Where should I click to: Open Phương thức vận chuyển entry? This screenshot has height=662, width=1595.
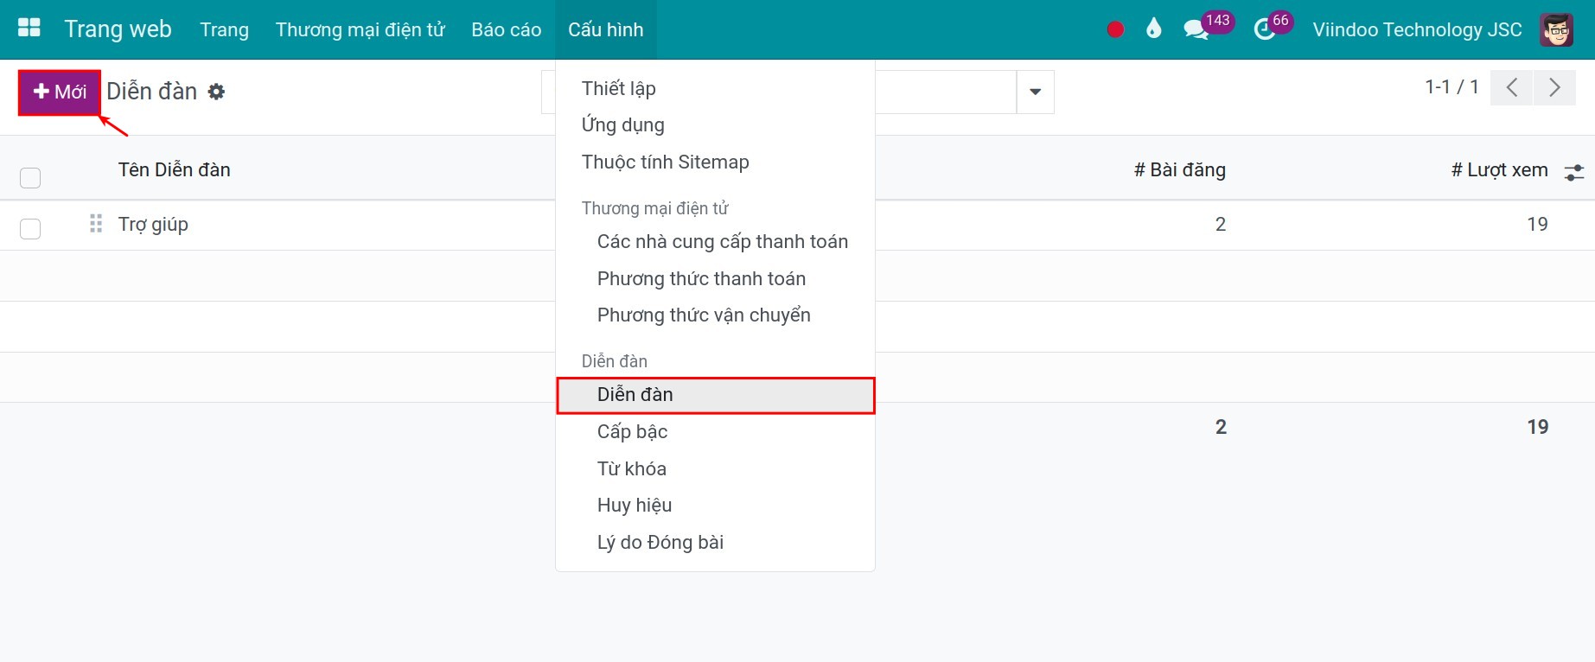click(x=704, y=315)
